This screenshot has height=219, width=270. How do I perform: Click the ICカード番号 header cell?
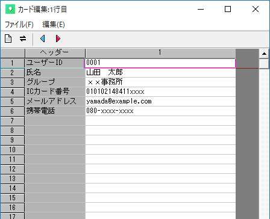(x=55, y=92)
